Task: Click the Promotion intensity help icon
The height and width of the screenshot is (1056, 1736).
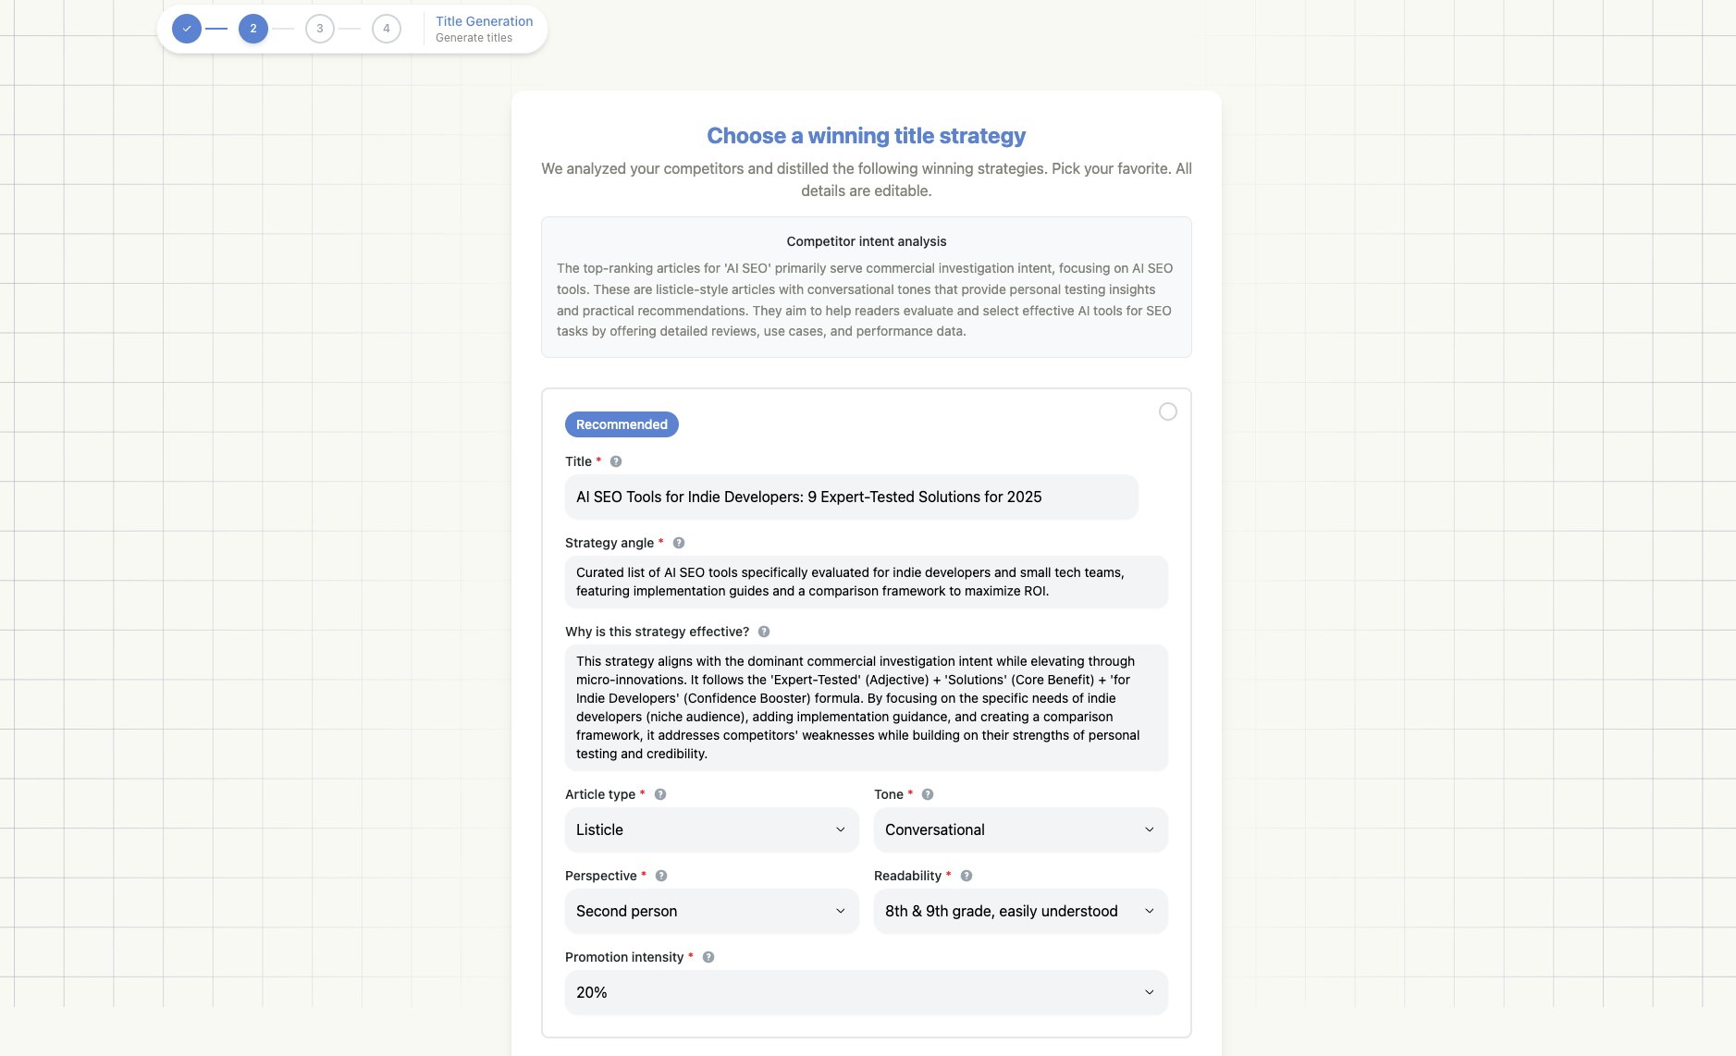Action: 708,957
